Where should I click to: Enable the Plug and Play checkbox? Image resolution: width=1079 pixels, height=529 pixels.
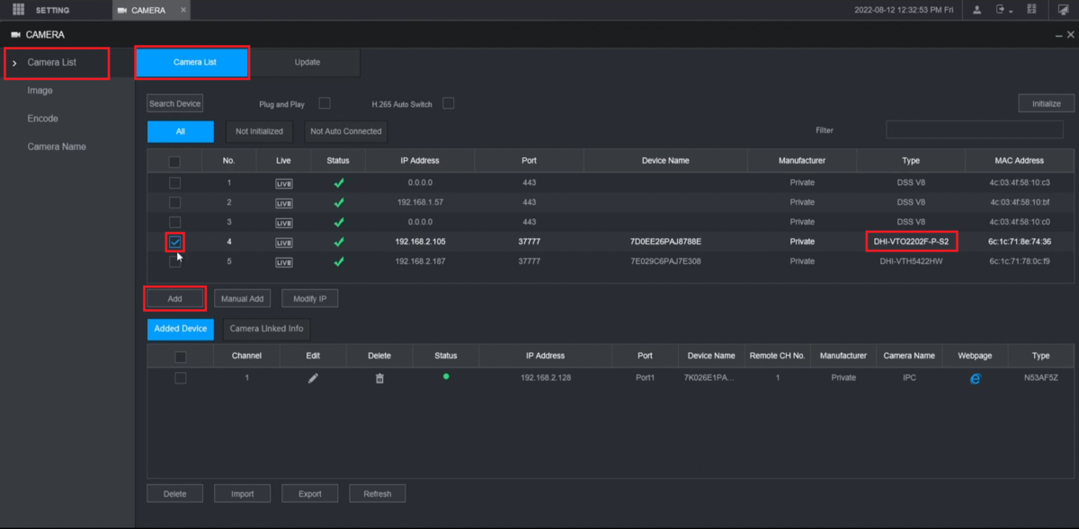click(325, 103)
